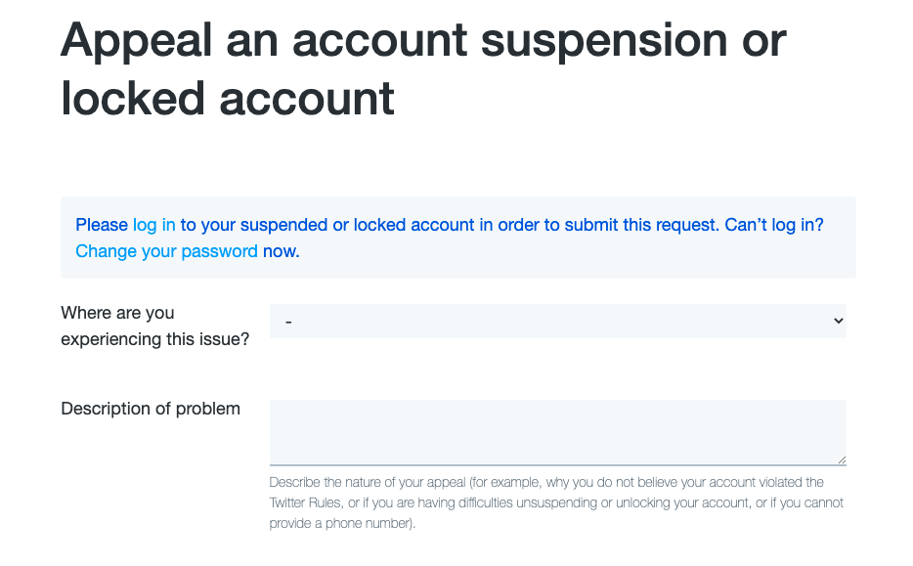Screen dimensions: 913x566
Task: Click the appeal helper text under the textarea
Action: coord(556,501)
